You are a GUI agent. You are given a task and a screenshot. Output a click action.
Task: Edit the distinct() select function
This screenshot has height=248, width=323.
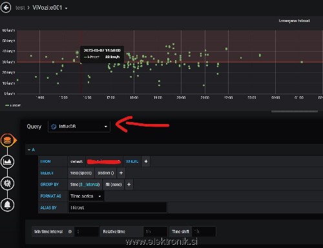(x=105, y=173)
